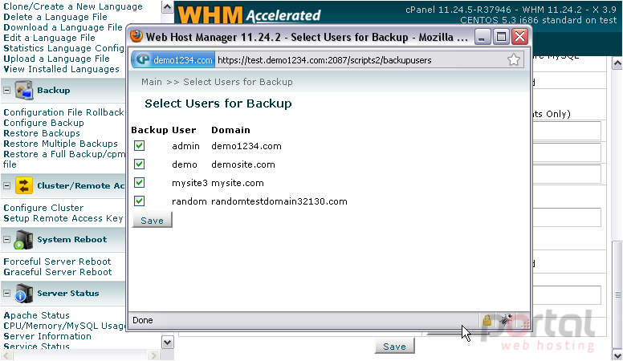Open View Installed Languages link
This screenshot has width=623, height=361.
(x=62, y=69)
